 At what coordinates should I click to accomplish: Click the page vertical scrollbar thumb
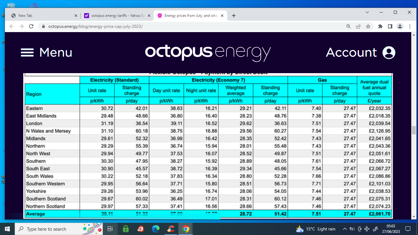414,130
